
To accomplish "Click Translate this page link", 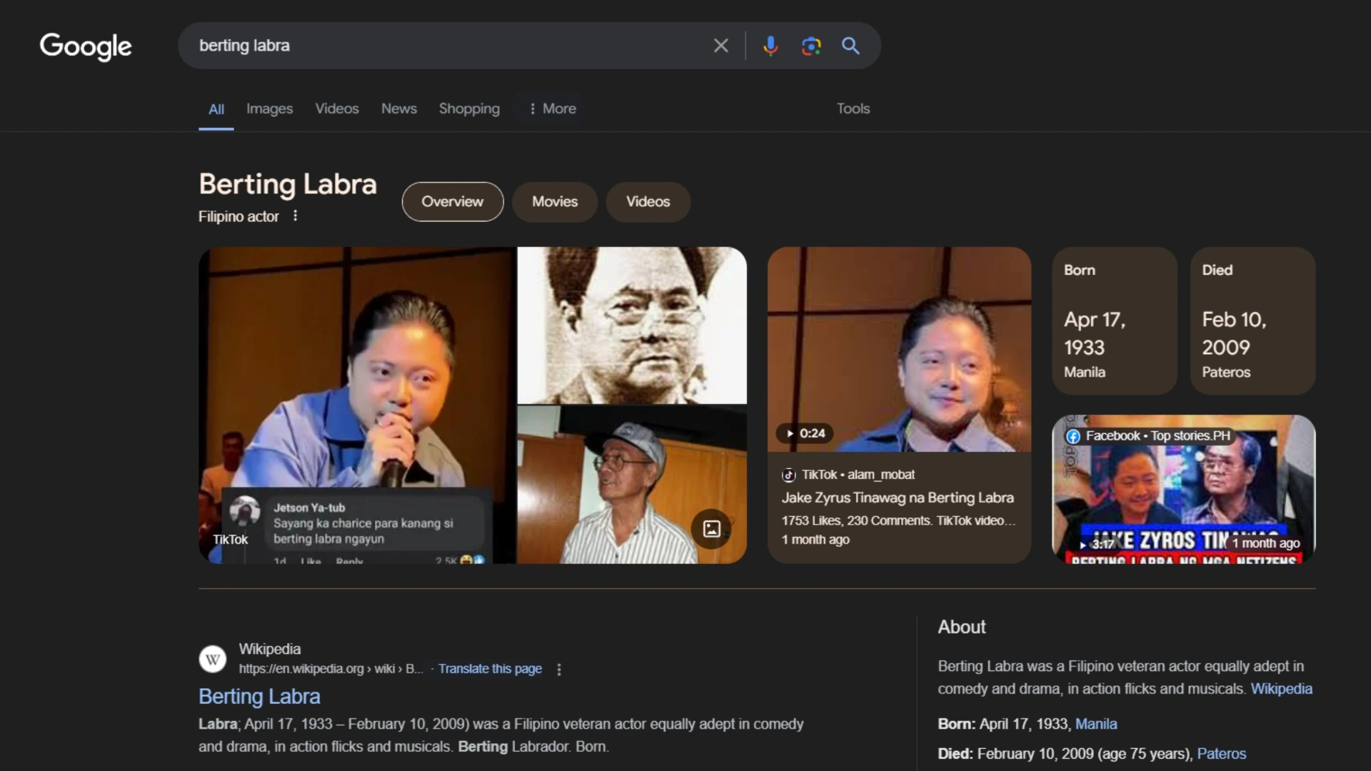I will [x=490, y=669].
